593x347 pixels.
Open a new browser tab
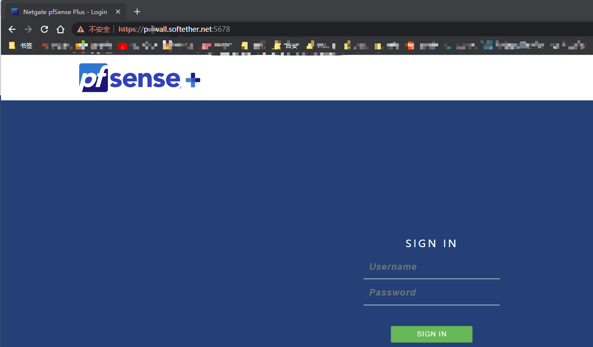(137, 12)
